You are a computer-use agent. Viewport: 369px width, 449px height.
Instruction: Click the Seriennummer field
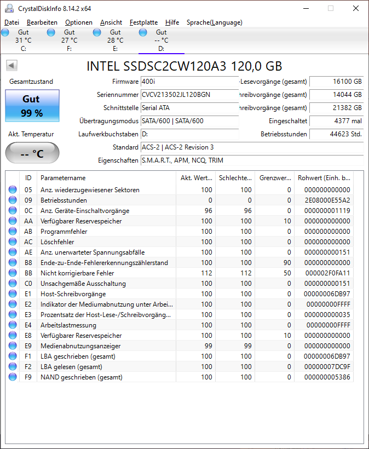189,95
